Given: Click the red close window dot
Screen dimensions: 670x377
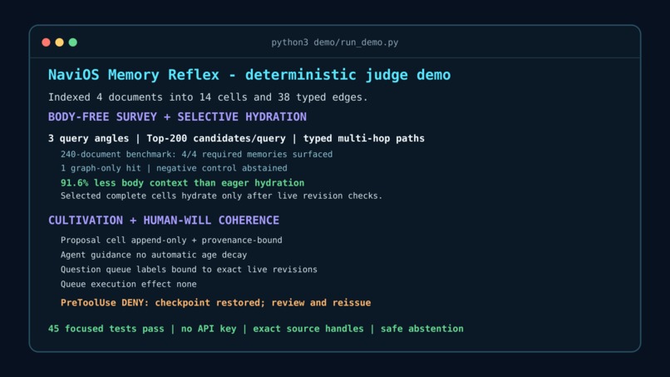Looking at the screenshot, I should pyautogui.click(x=47, y=42).
